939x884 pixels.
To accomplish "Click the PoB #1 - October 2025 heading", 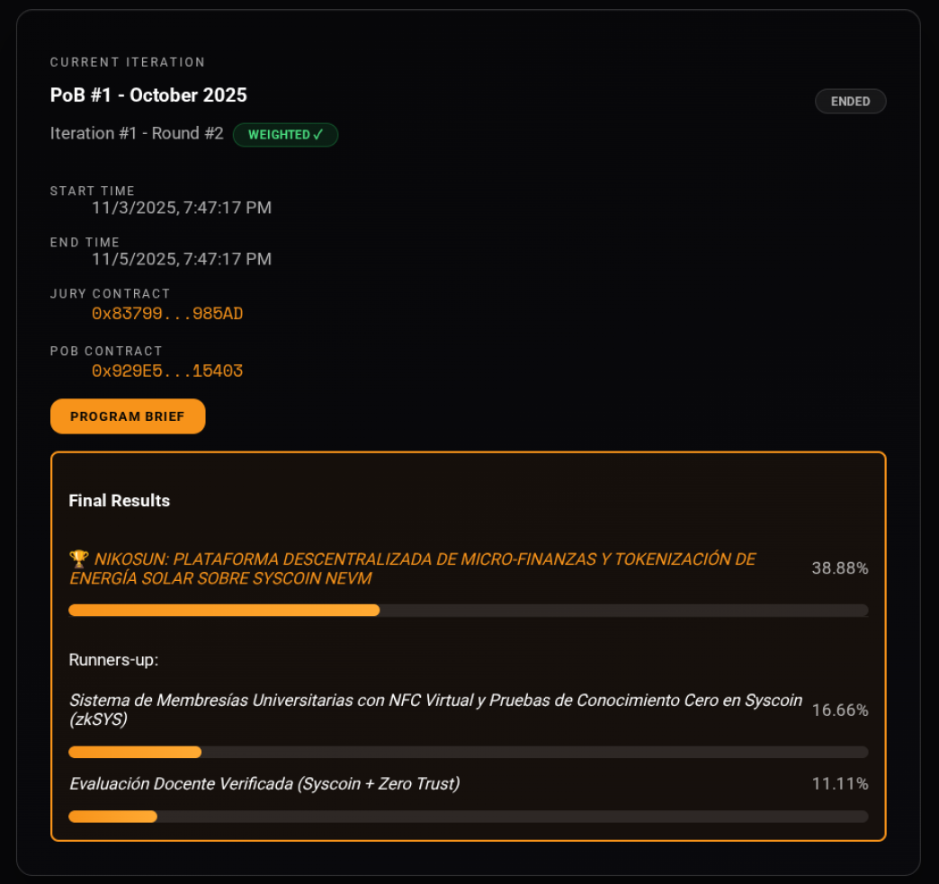I will pyautogui.click(x=148, y=95).
